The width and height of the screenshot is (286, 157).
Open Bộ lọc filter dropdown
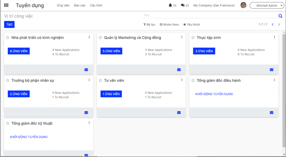click(x=149, y=24)
